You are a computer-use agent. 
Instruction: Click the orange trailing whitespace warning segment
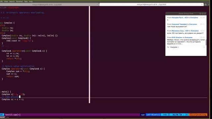click(198, 115)
